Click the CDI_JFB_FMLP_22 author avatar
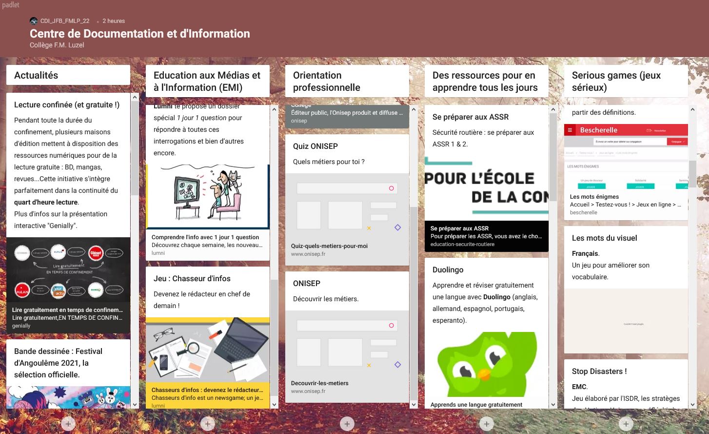709x434 pixels. [34, 21]
